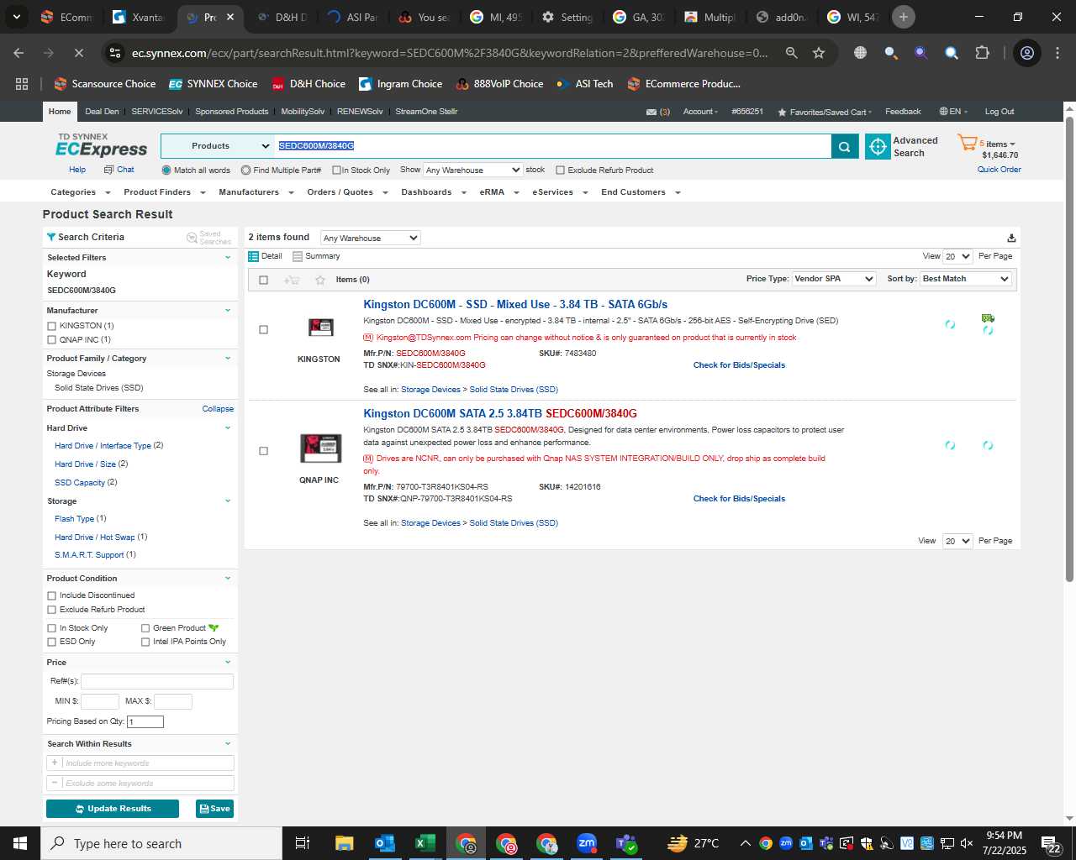Collapse the Manufacturer filter section

[x=227, y=311]
